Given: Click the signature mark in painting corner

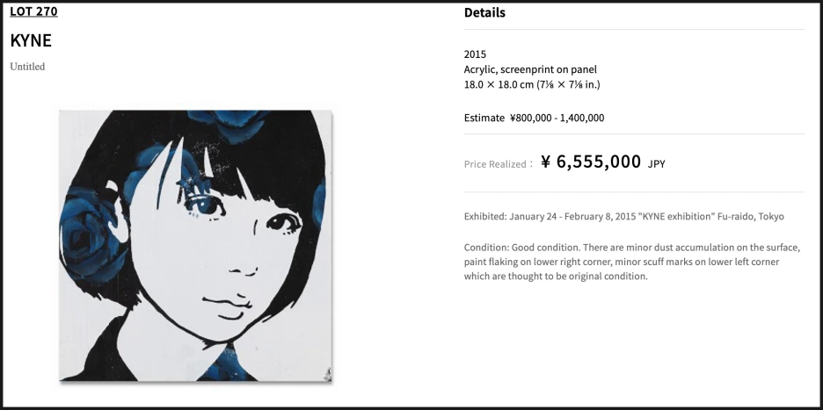Looking at the screenshot, I should 327,374.
